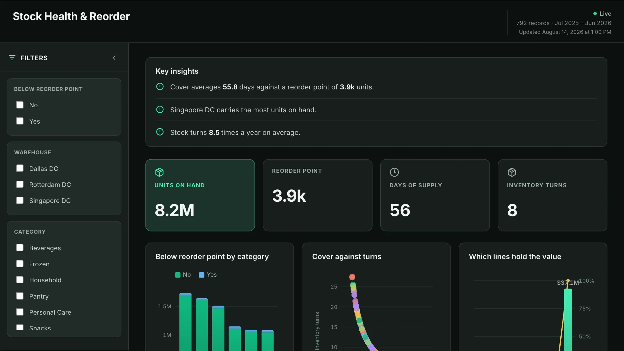Tick the Rotterdam DC warehouse checkbox
The width and height of the screenshot is (624, 351).
[20, 184]
